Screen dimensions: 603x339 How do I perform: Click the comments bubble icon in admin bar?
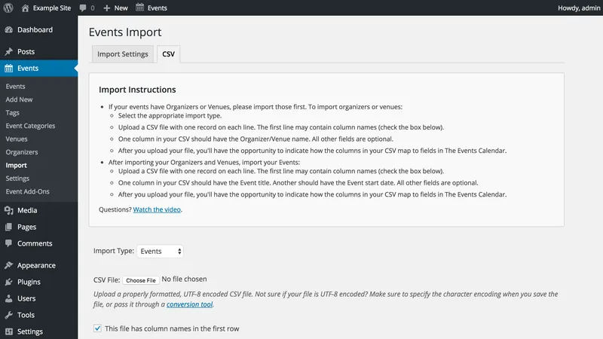tap(83, 8)
